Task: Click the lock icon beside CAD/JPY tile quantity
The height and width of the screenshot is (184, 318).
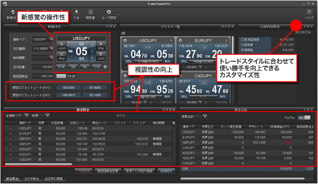Action: pyautogui.click(x=206, y=102)
